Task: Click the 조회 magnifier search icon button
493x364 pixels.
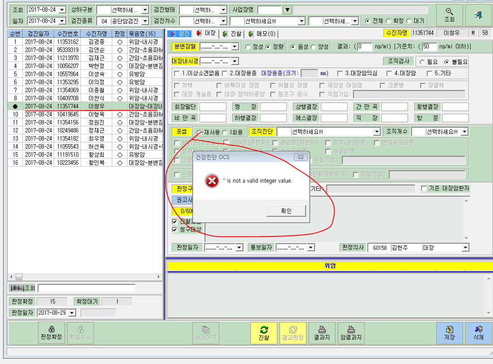Action: [x=449, y=15]
